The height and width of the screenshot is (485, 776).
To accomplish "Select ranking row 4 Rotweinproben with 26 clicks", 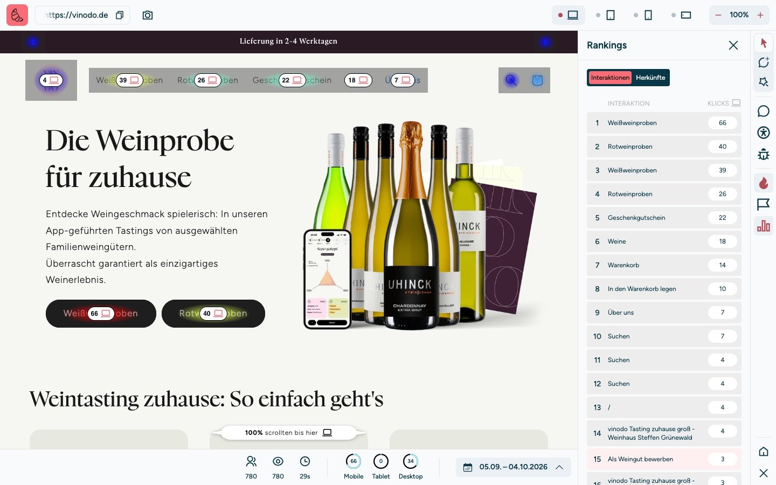I will 664,194.
